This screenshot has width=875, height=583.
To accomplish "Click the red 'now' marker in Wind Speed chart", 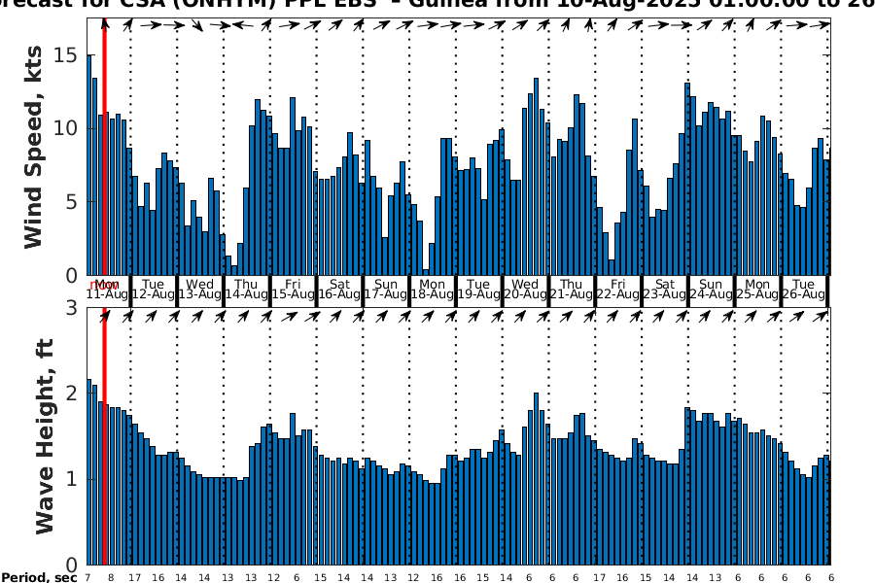I will point(104,146).
